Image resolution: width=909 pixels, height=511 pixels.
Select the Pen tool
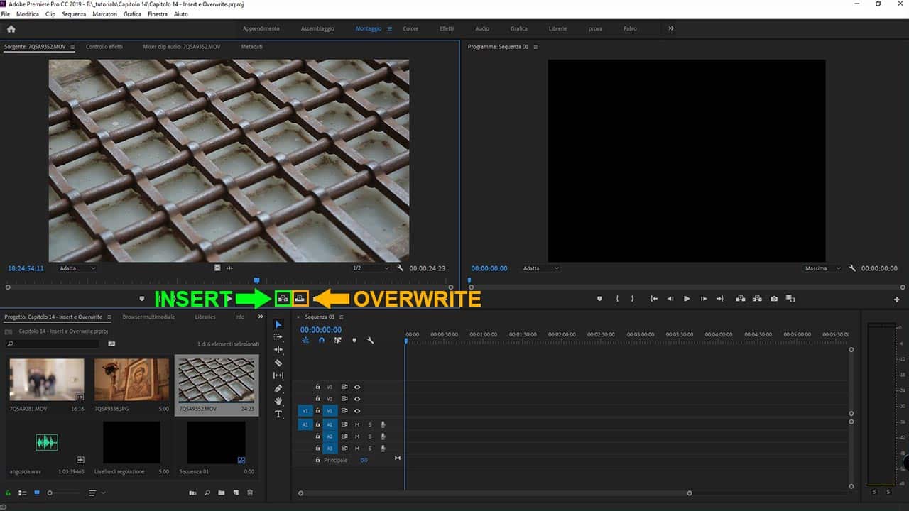[x=278, y=388]
